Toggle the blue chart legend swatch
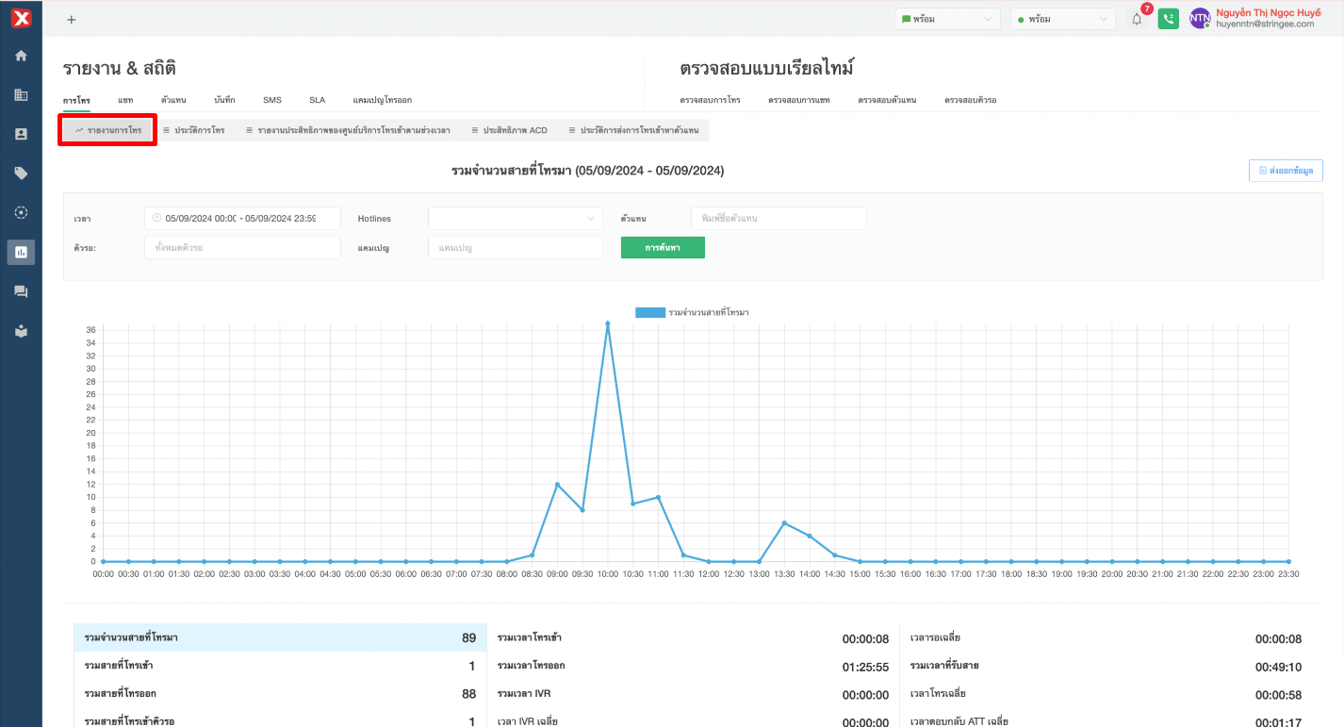This screenshot has height=727, width=1344. 649,312
